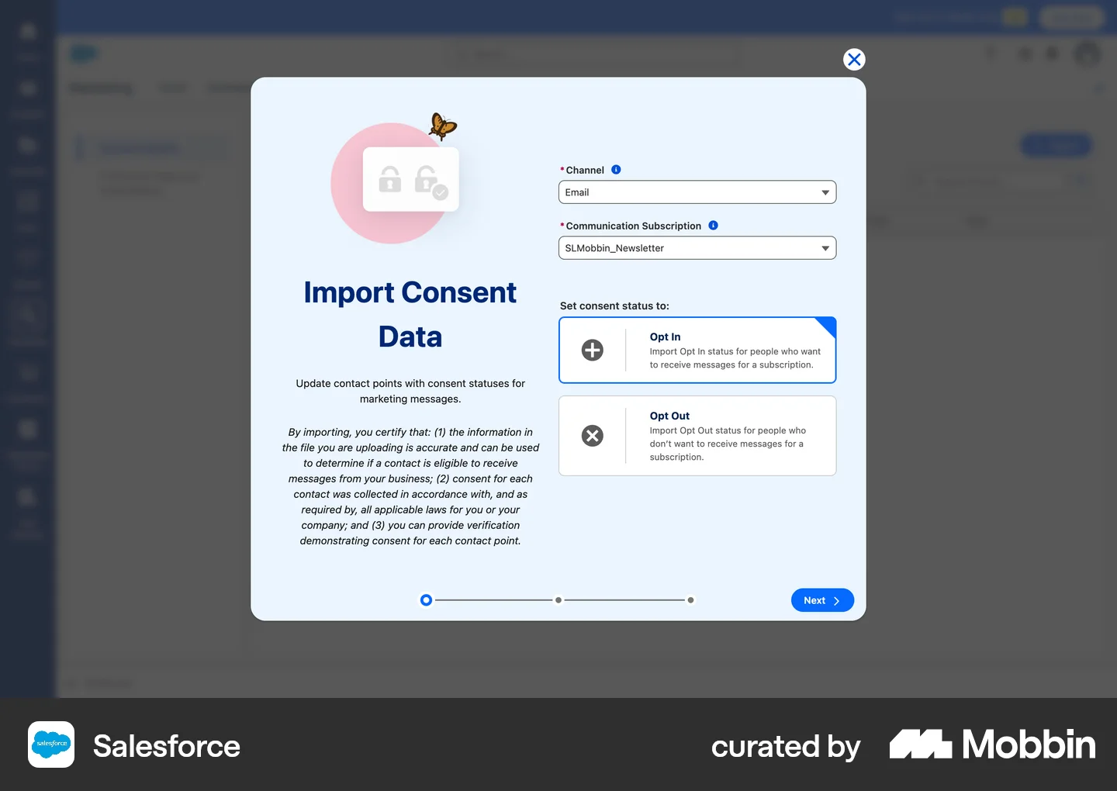Click the first progress step indicator
1117x791 pixels.
[x=426, y=600]
